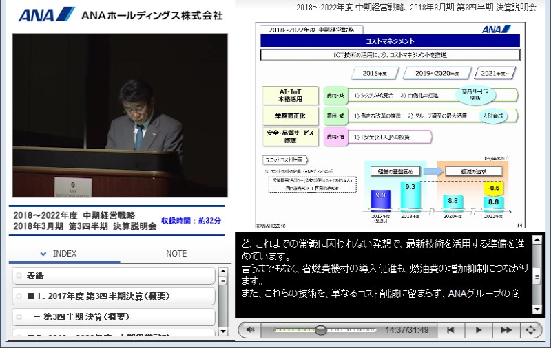Viewport: 551px width, 348px height.
Task: Toggle fullscreen with the four-arrow icon
Action: tap(530, 329)
